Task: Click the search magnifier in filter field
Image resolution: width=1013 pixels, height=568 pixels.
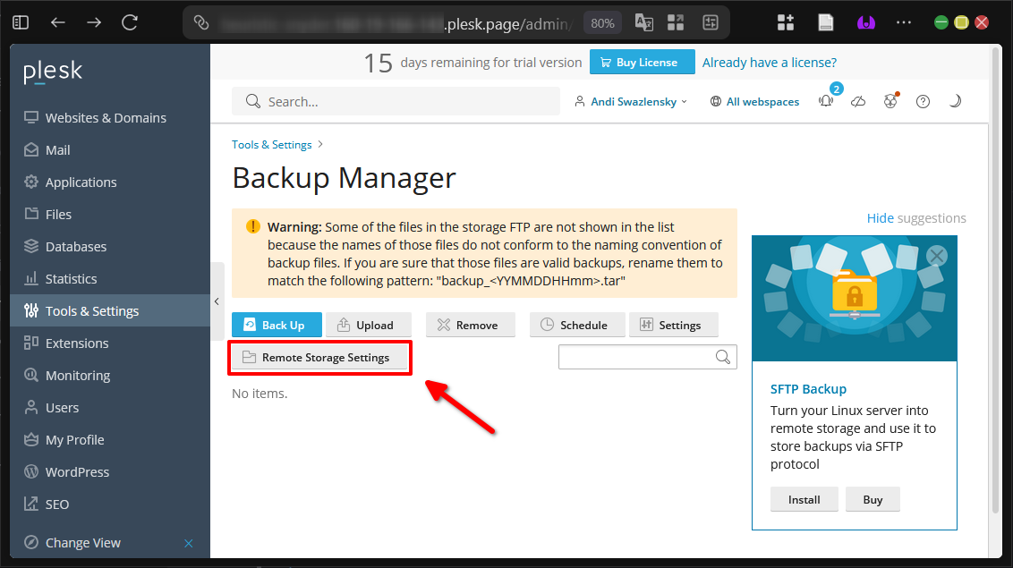Action: [723, 356]
